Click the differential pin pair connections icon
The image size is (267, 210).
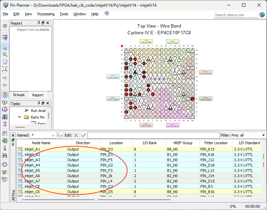coord(5,117)
